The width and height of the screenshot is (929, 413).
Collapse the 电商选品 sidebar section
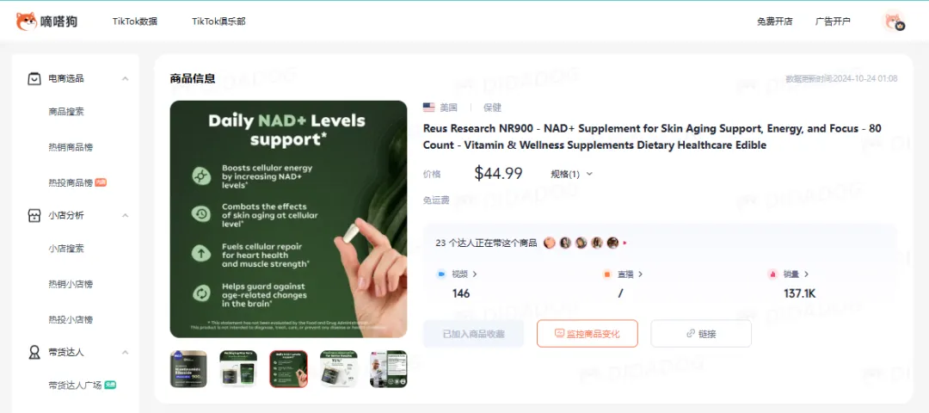tap(125, 78)
